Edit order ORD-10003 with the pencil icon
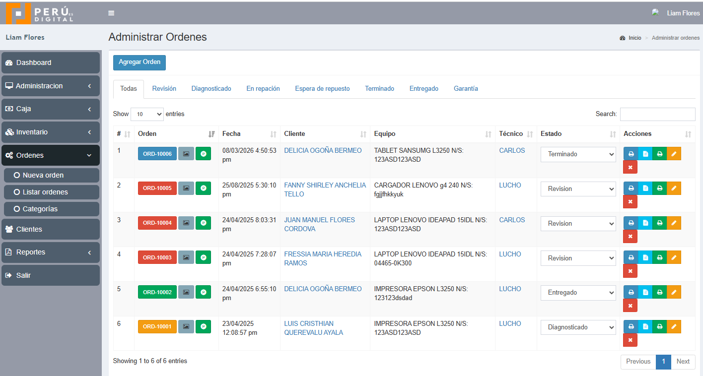The width and height of the screenshot is (703, 376). [x=674, y=257]
